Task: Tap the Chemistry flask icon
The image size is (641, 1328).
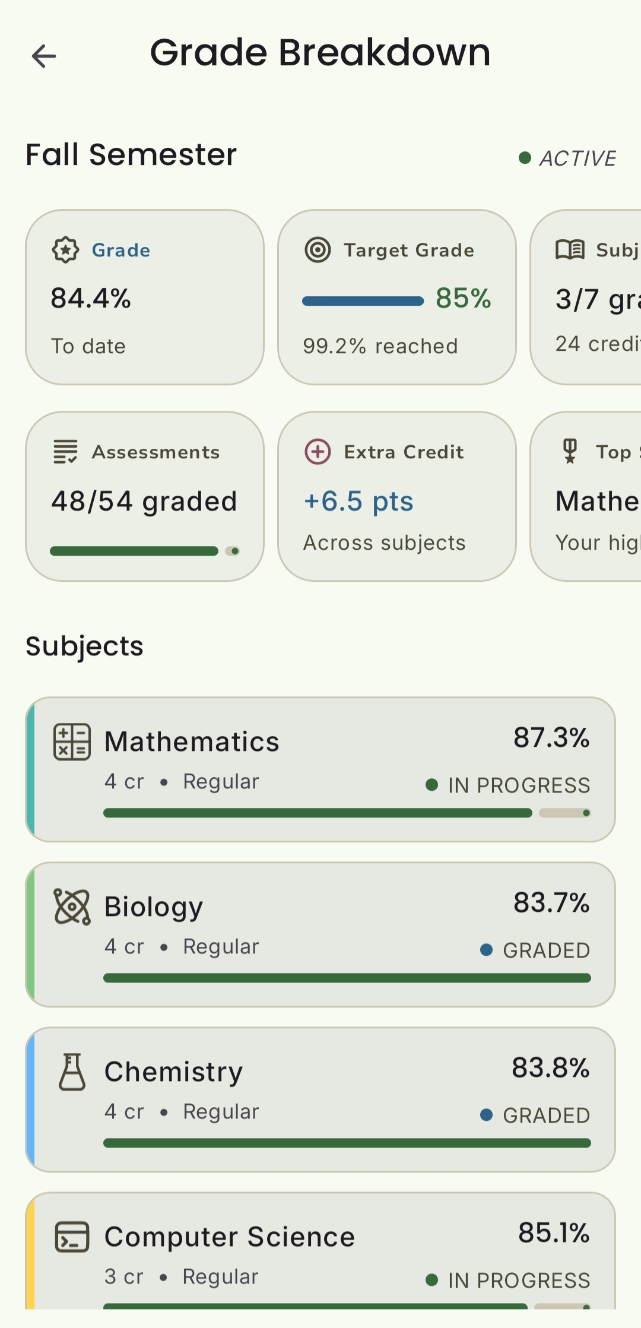Action: [72, 1072]
